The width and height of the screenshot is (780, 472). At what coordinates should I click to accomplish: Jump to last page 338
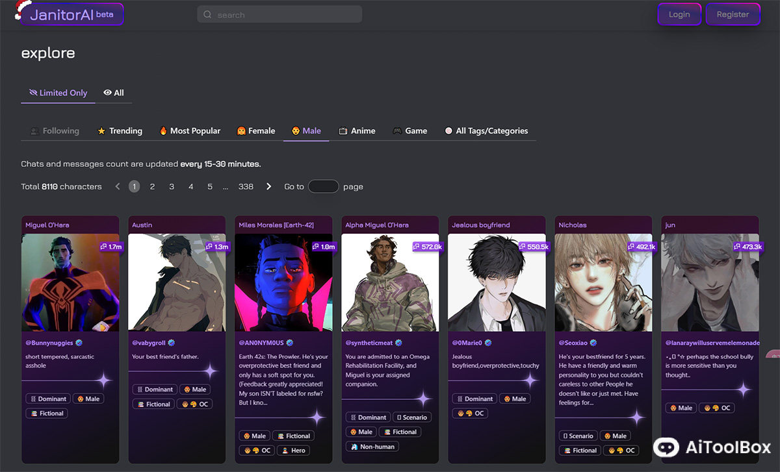point(246,186)
